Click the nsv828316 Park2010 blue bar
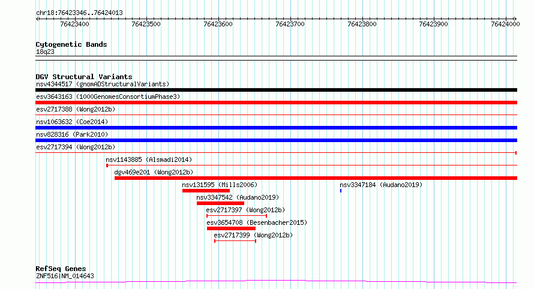The image size is (534, 289). tap(276, 140)
